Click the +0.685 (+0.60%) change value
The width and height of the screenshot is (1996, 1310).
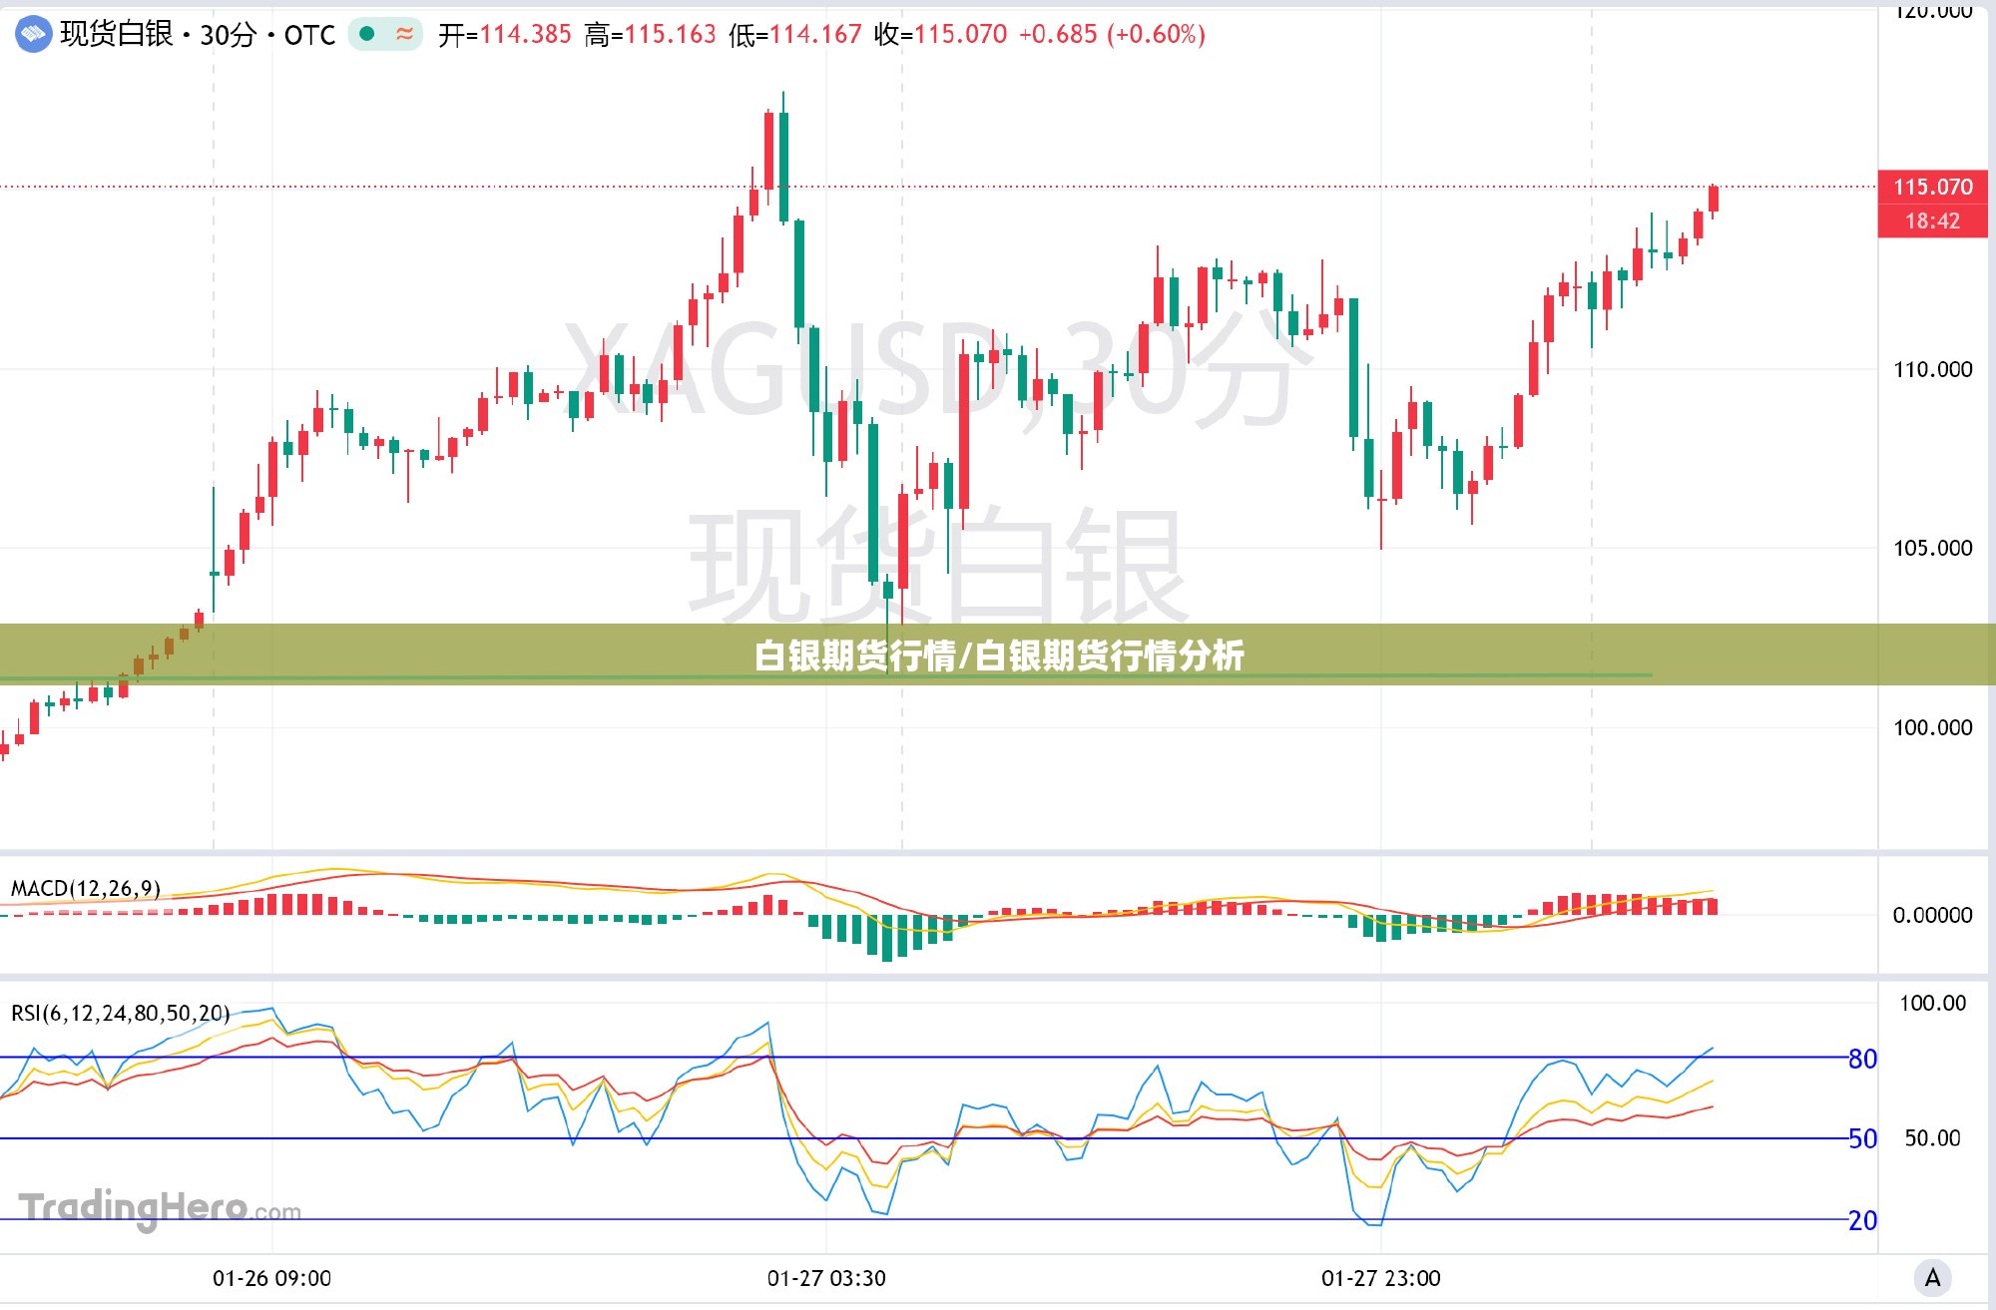coord(1112,35)
